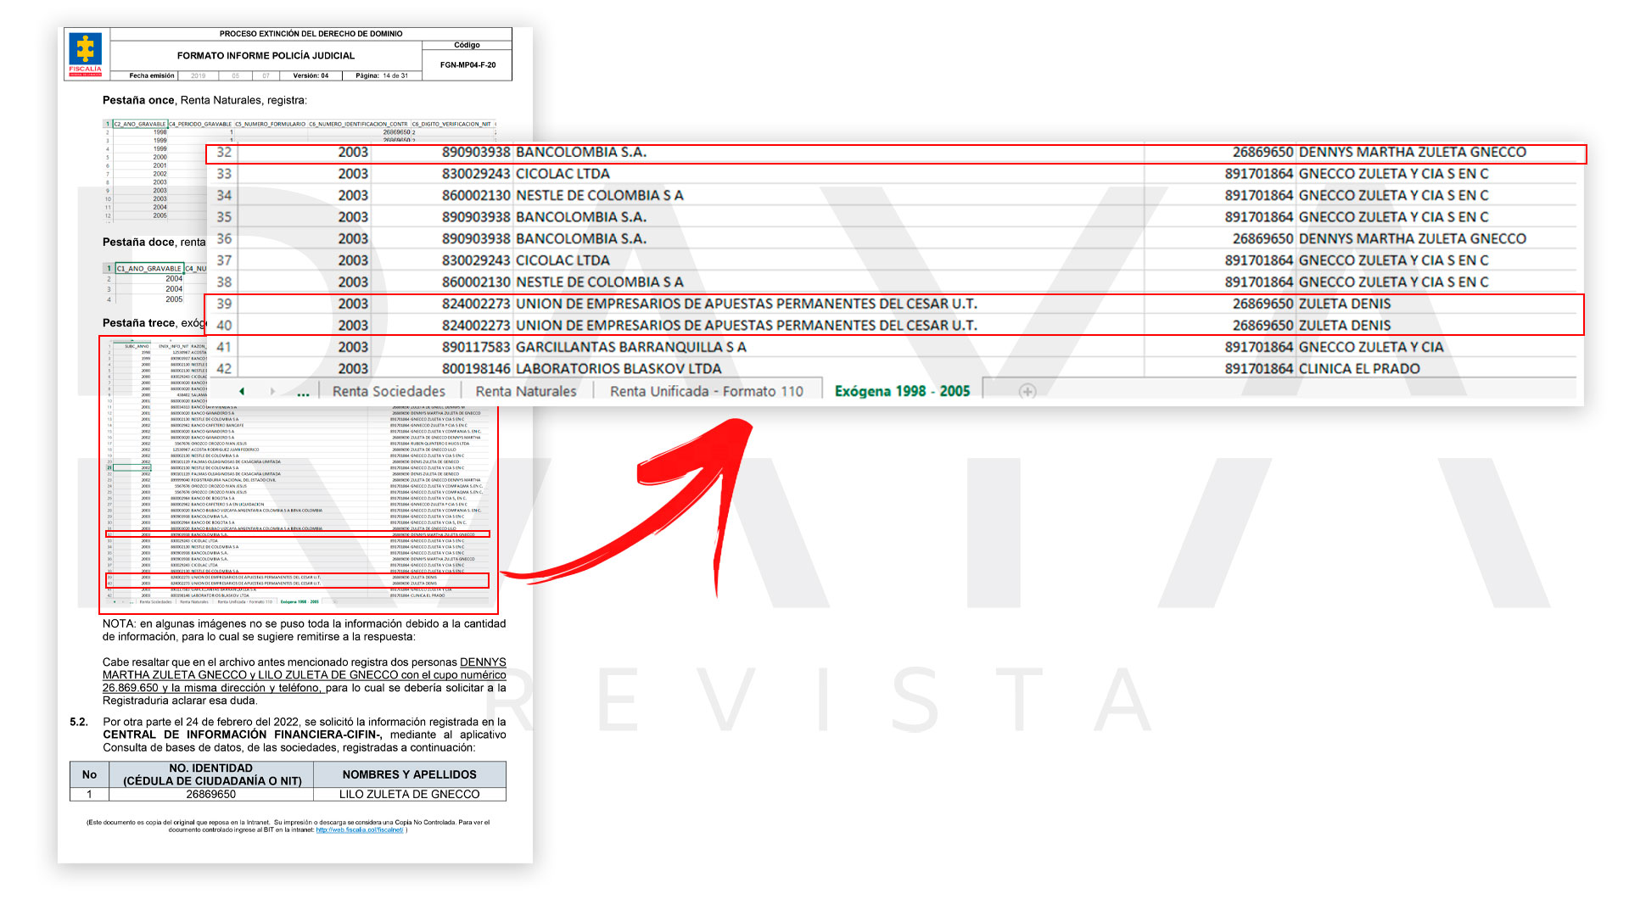The height and width of the screenshot is (916, 1629).
Task: Activate the Exógena 1998 - 2005 sheet tab
Action: click(x=902, y=391)
